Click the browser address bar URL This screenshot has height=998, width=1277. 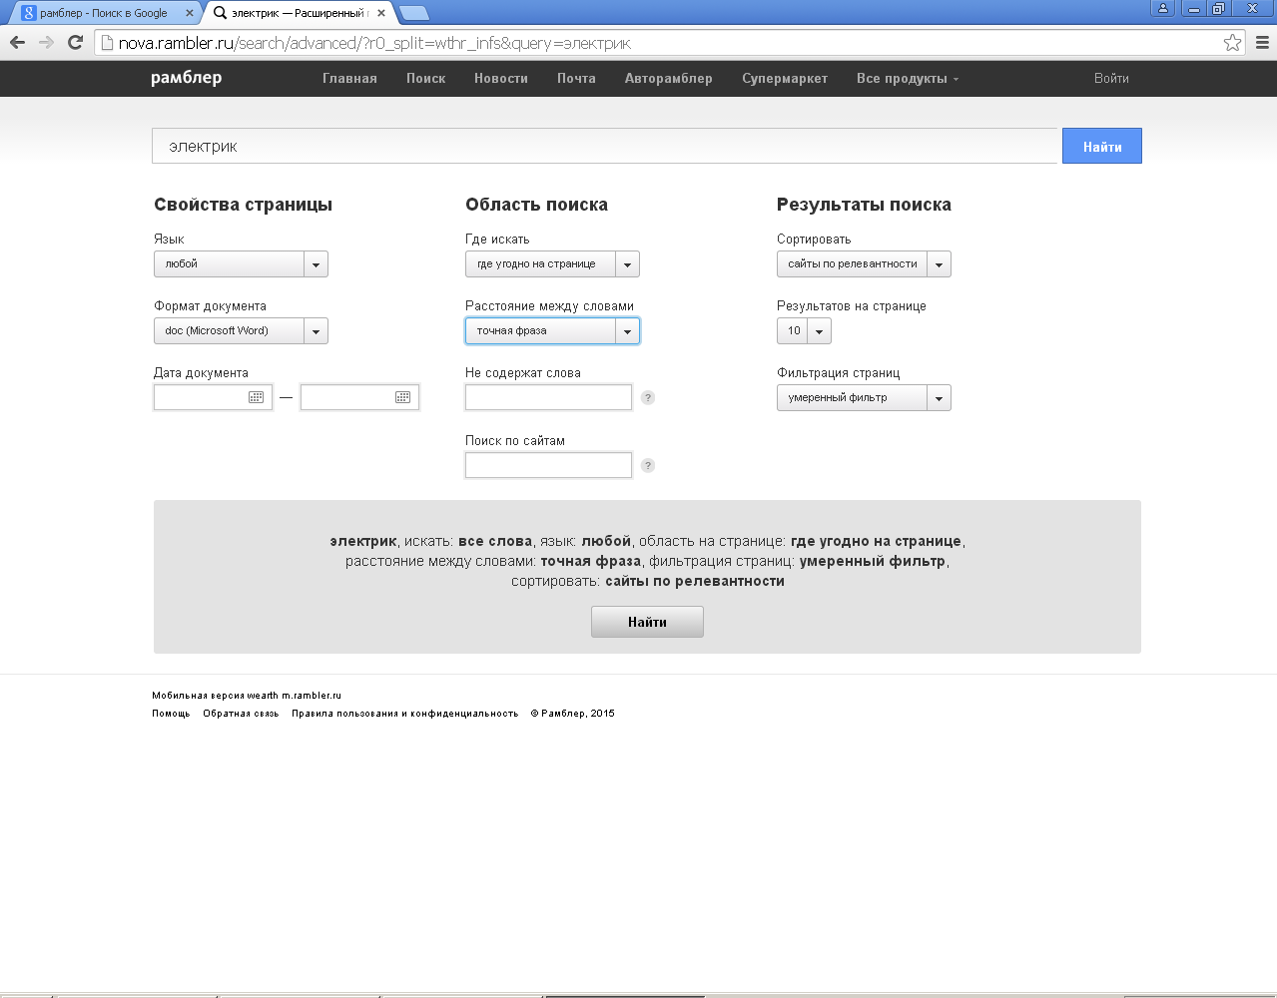pos(659,42)
